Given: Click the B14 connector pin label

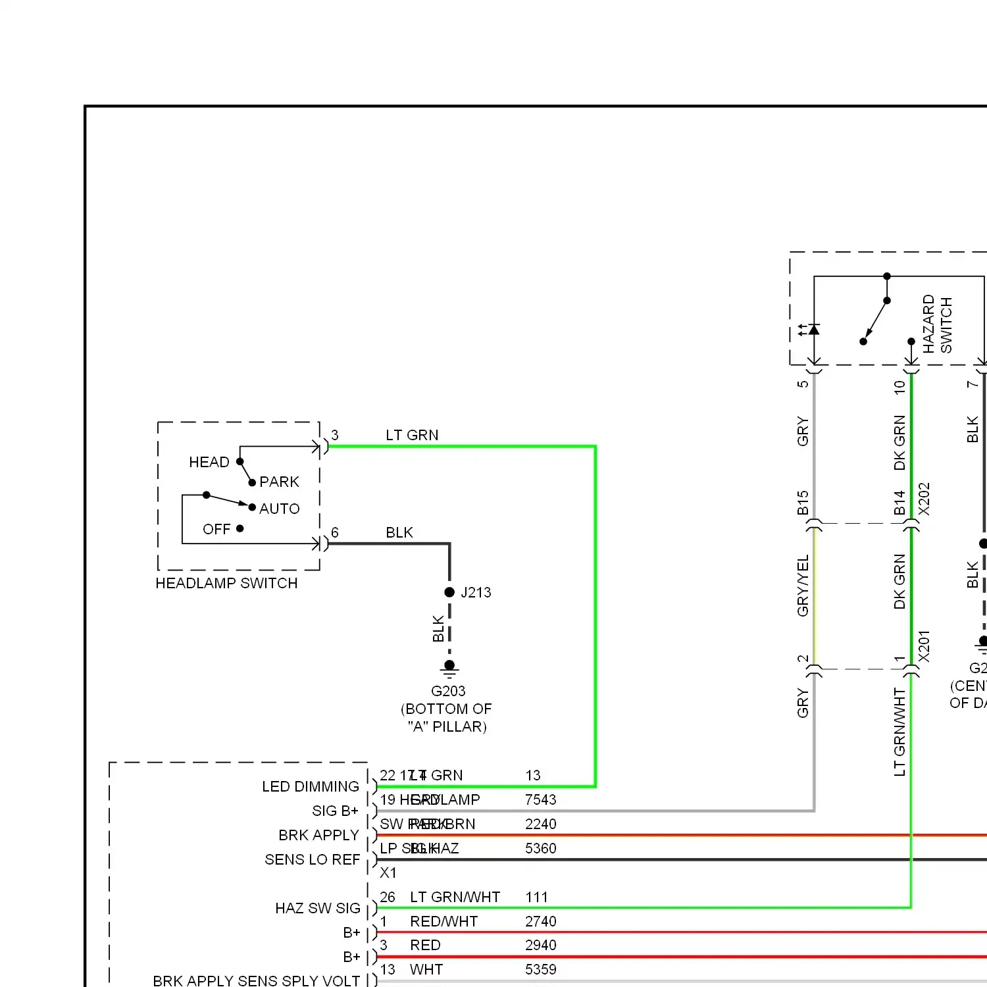Looking at the screenshot, I should (899, 503).
